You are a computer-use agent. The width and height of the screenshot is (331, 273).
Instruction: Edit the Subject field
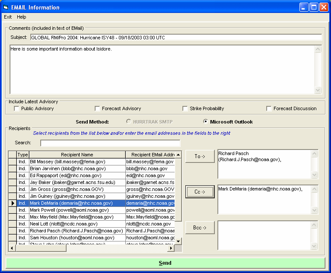[176, 38]
